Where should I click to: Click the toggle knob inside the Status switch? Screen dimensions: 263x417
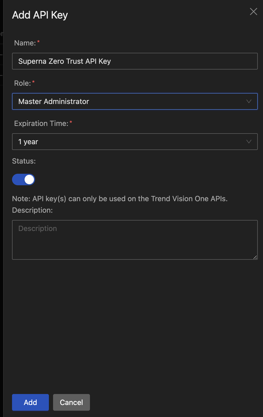pos(29,179)
